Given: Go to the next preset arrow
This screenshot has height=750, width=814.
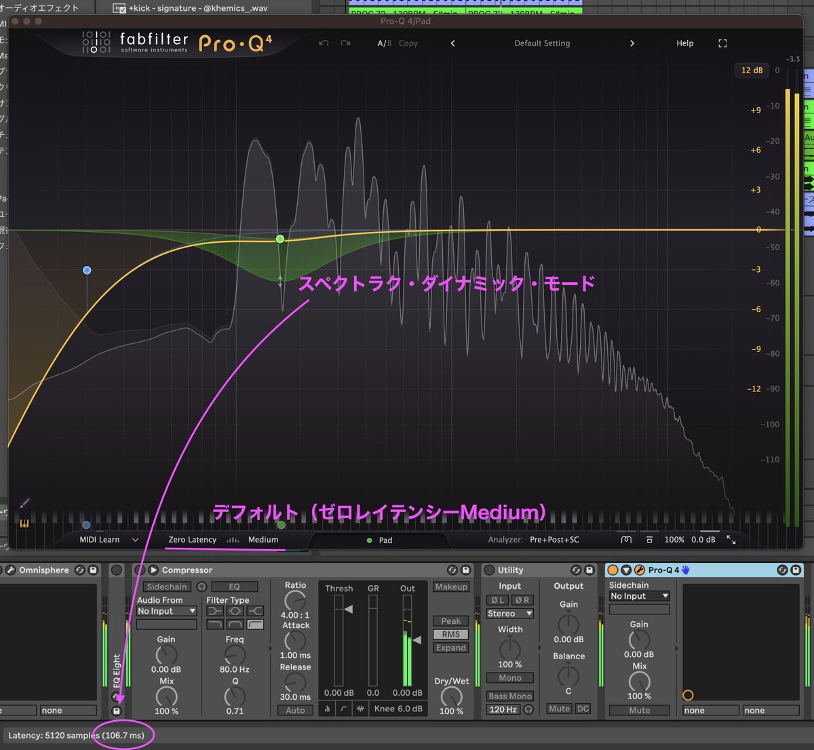Looking at the screenshot, I should click(x=632, y=43).
